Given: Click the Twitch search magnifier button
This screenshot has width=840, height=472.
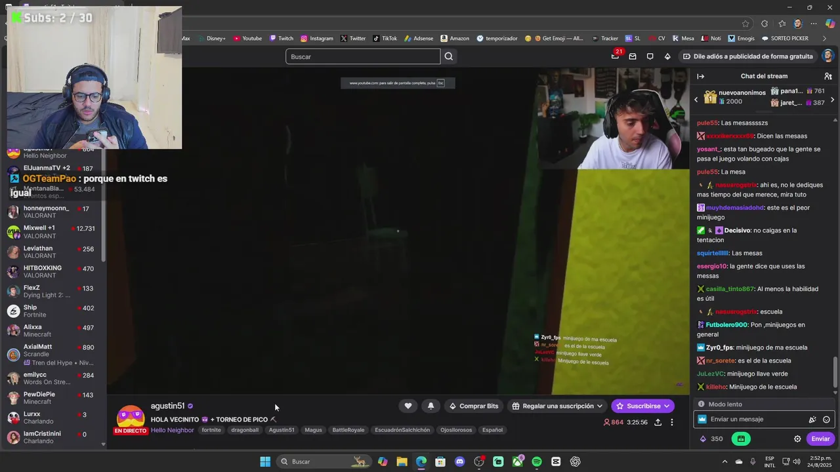Looking at the screenshot, I should 449,56.
